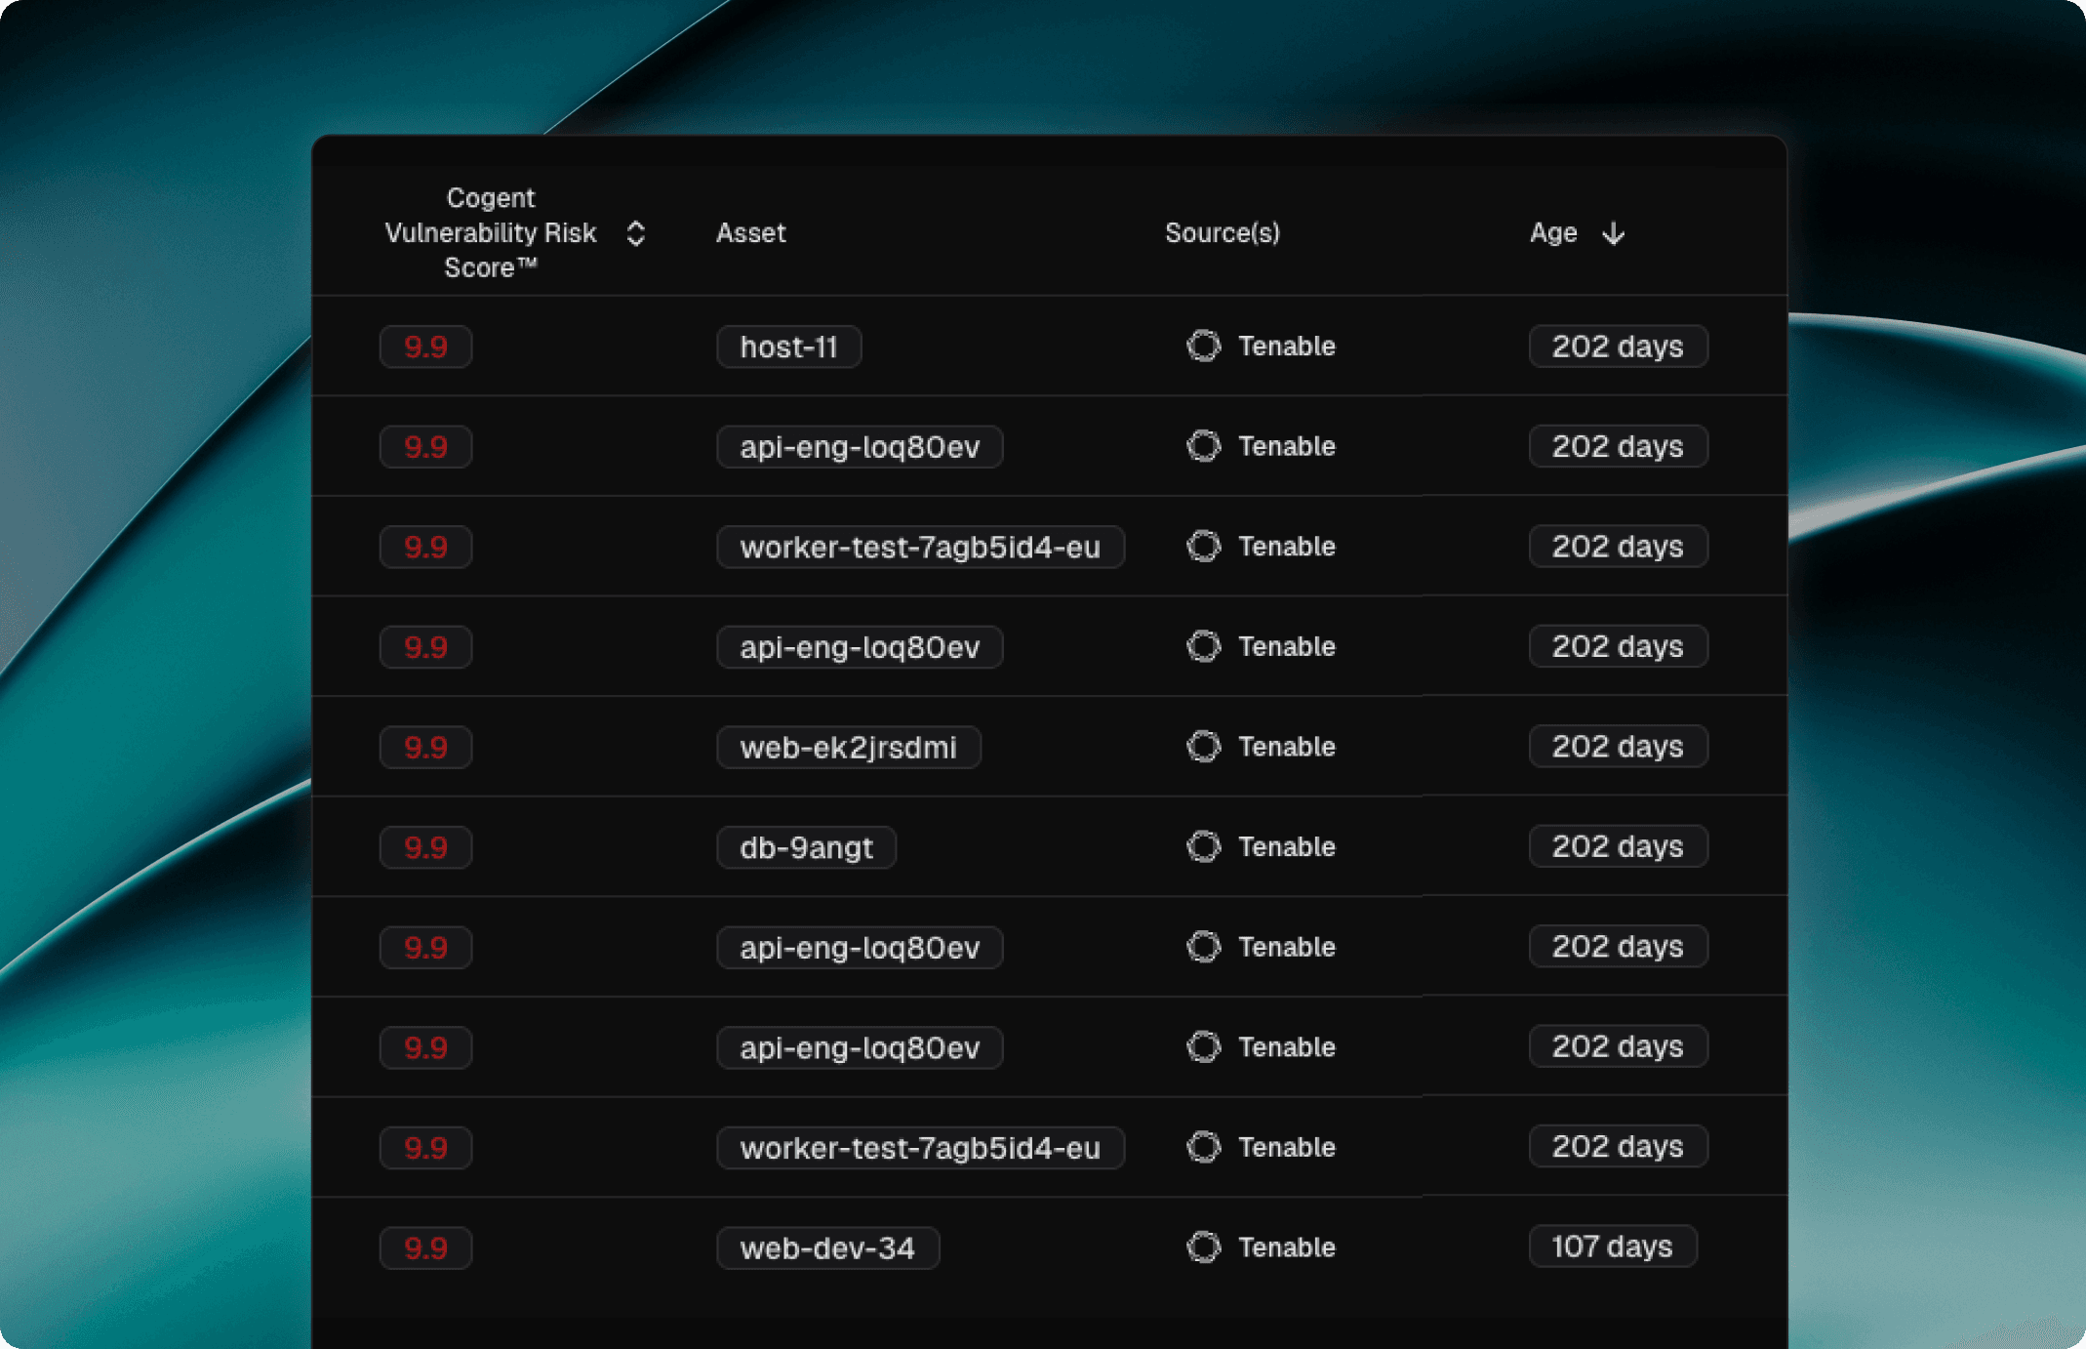Click the Tenable icon in first worker-test-7agb5id4-eu row

pyautogui.click(x=1203, y=547)
